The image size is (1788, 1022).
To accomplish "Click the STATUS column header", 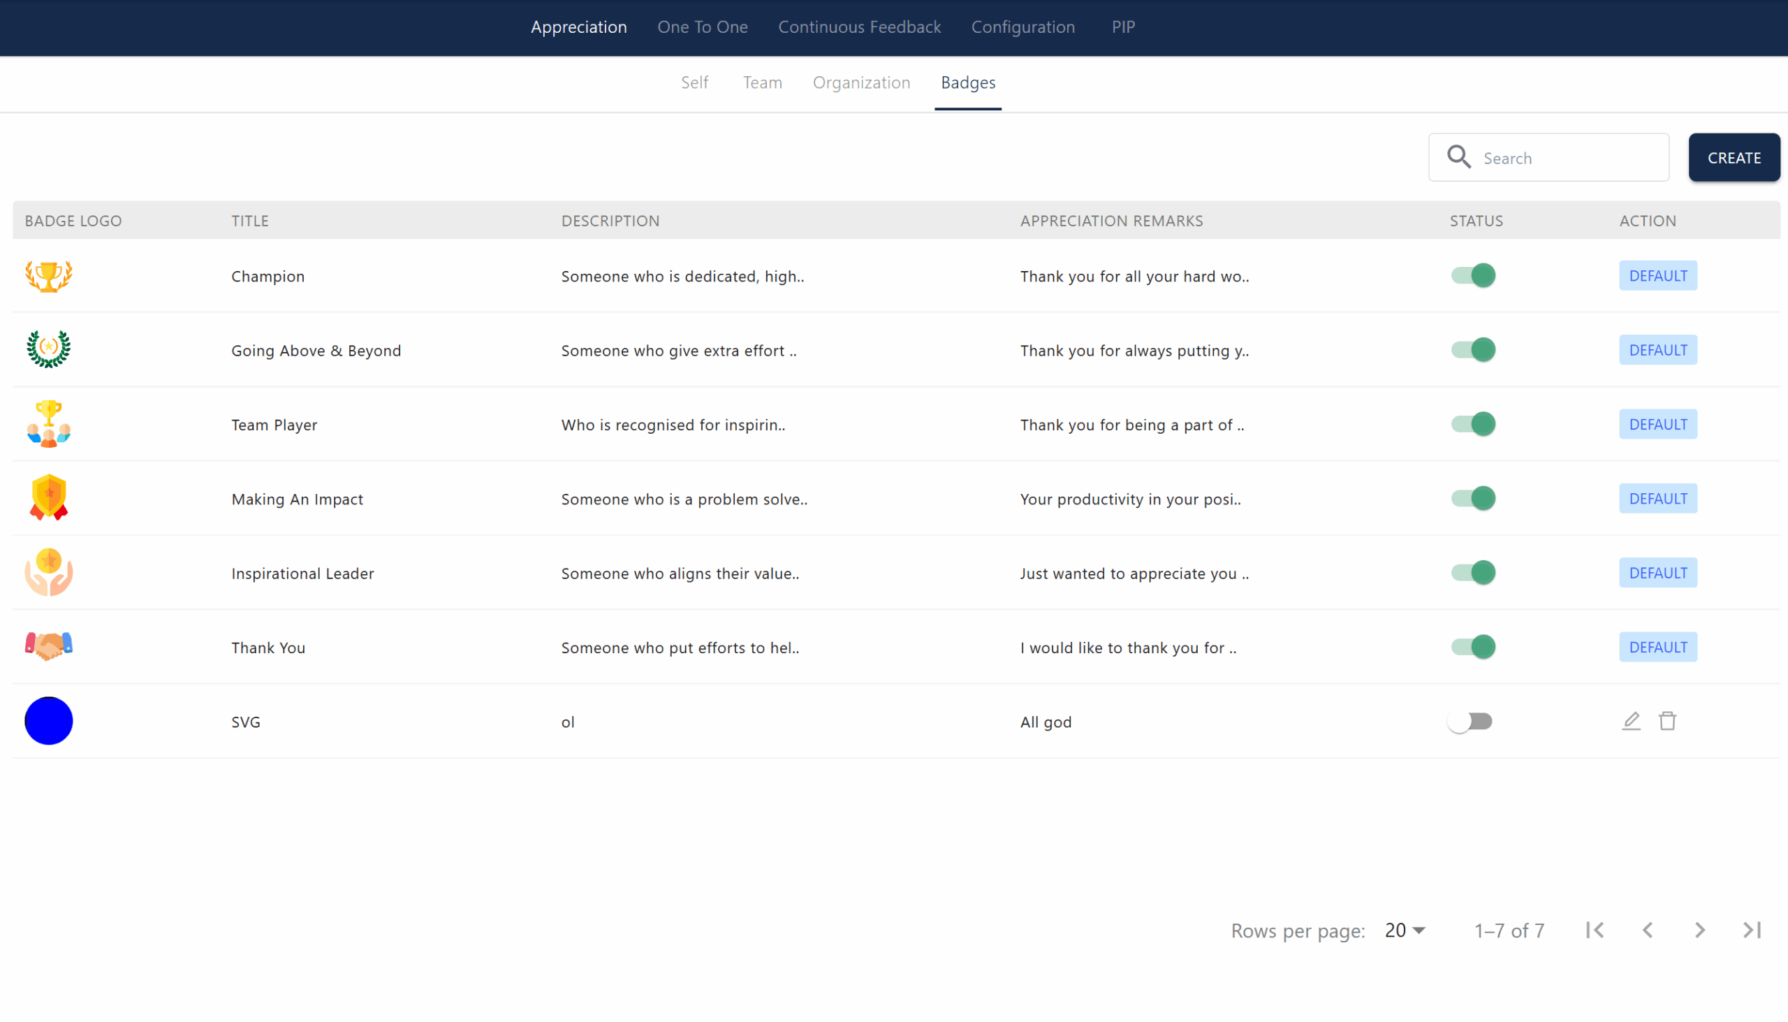I will point(1476,221).
